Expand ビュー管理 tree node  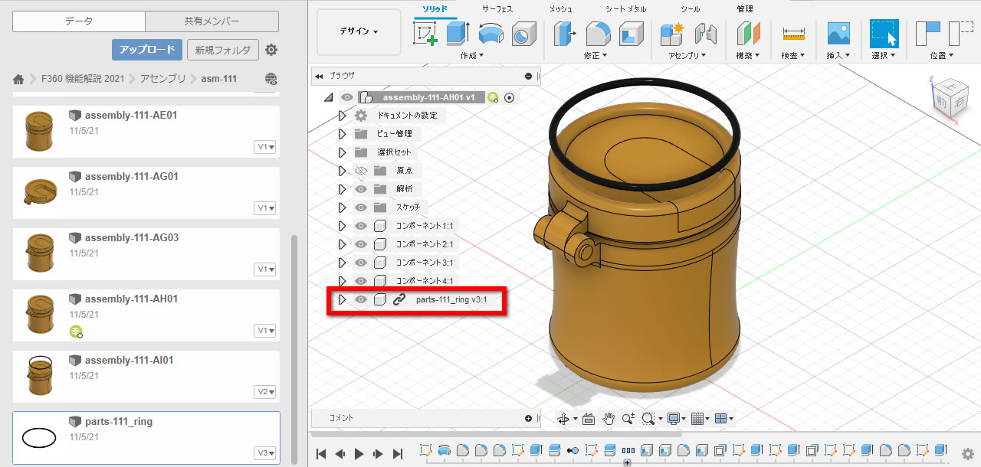(343, 134)
